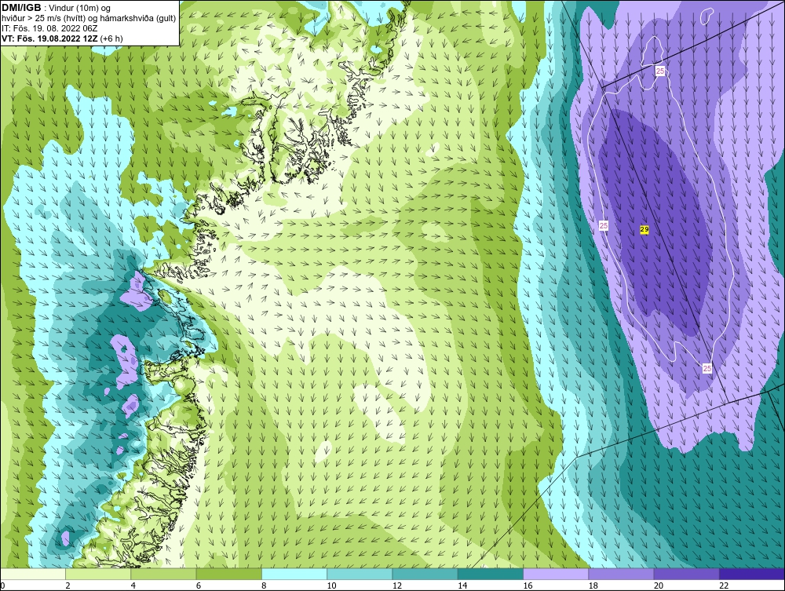Click the northernmost 25 gust contour label
The width and height of the screenshot is (785, 591).
coord(660,71)
